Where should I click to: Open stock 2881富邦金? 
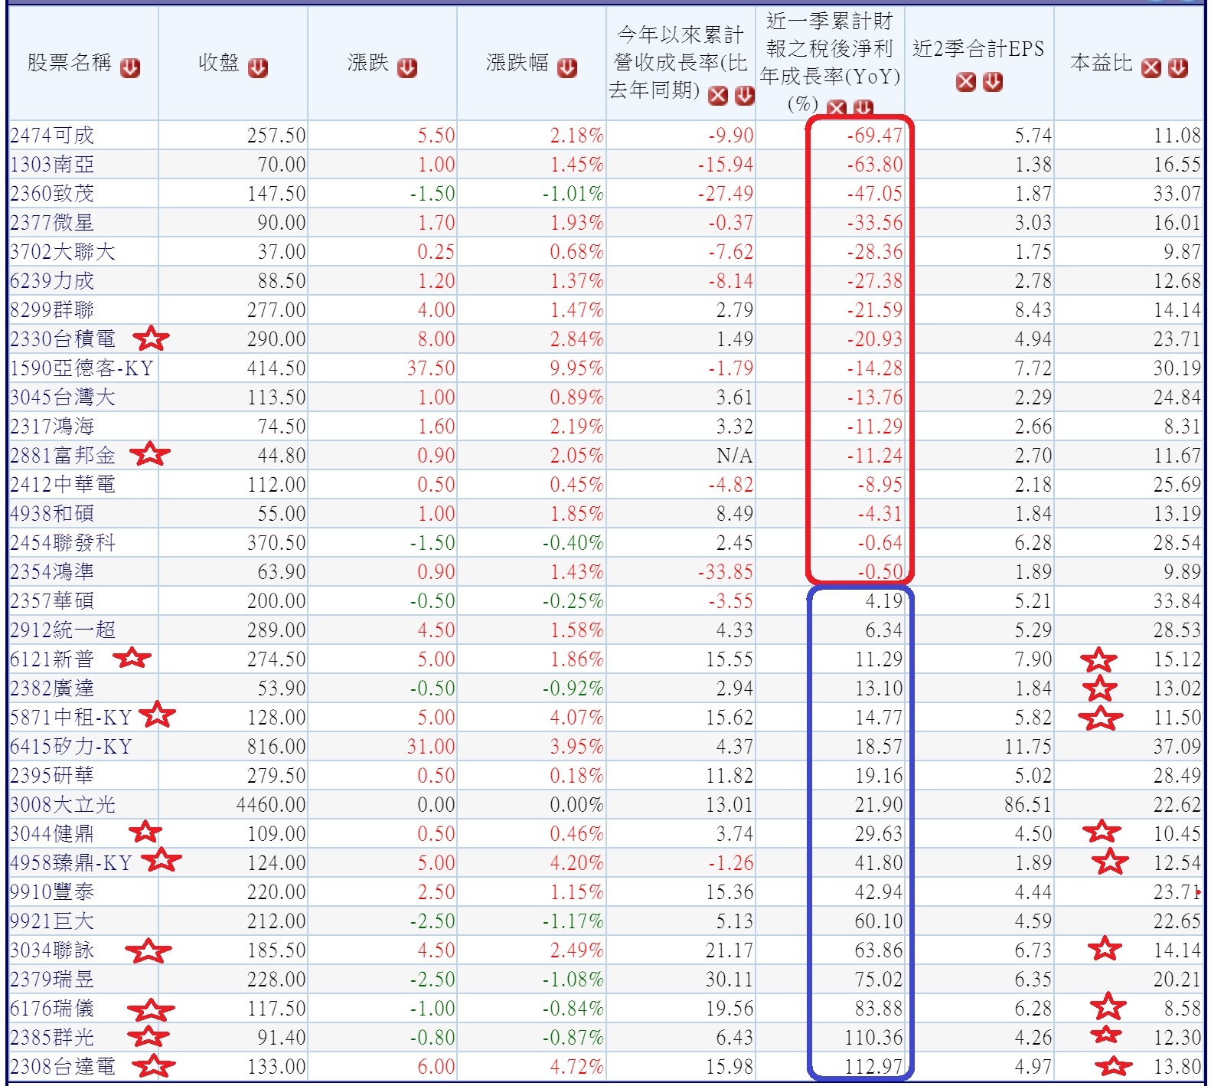(x=63, y=456)
